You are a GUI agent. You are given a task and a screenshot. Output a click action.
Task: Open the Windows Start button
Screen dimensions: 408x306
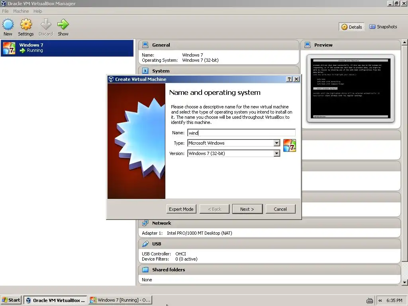coord(11,300)
